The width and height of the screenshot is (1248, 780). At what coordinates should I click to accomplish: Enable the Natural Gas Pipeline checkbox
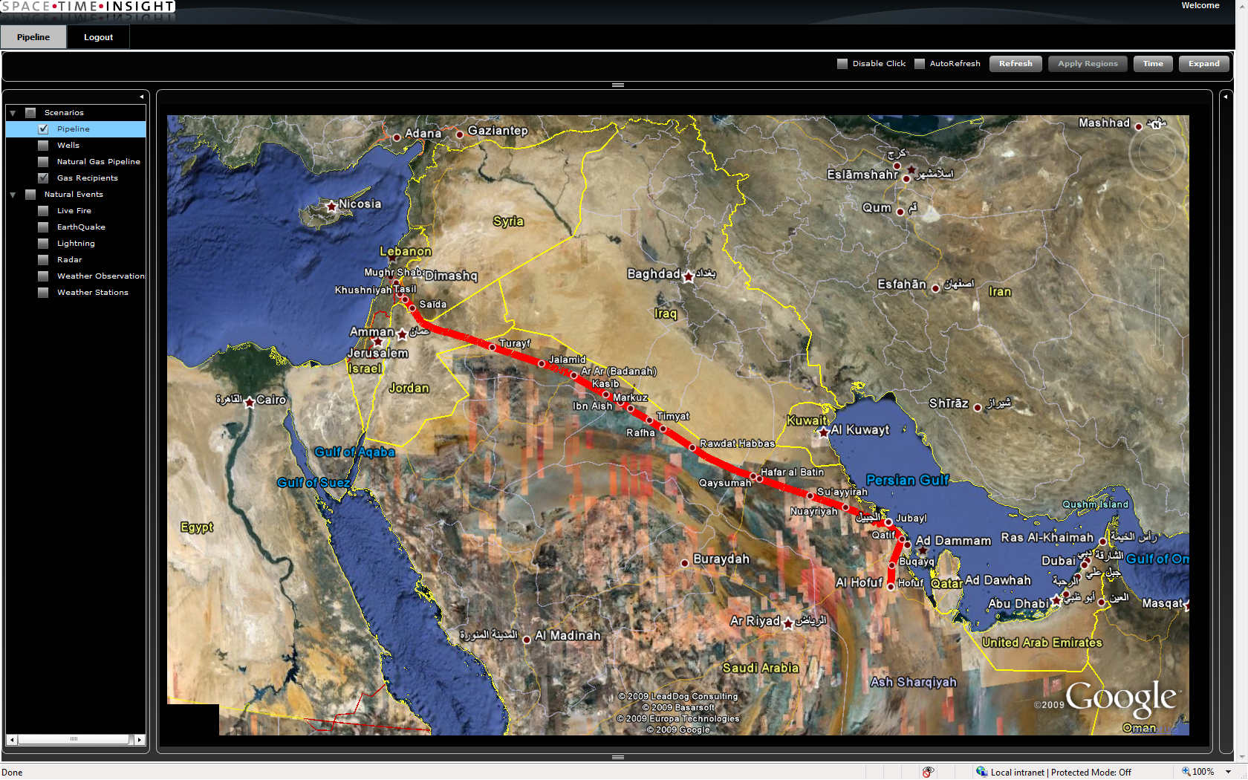[x=43, y=162]
